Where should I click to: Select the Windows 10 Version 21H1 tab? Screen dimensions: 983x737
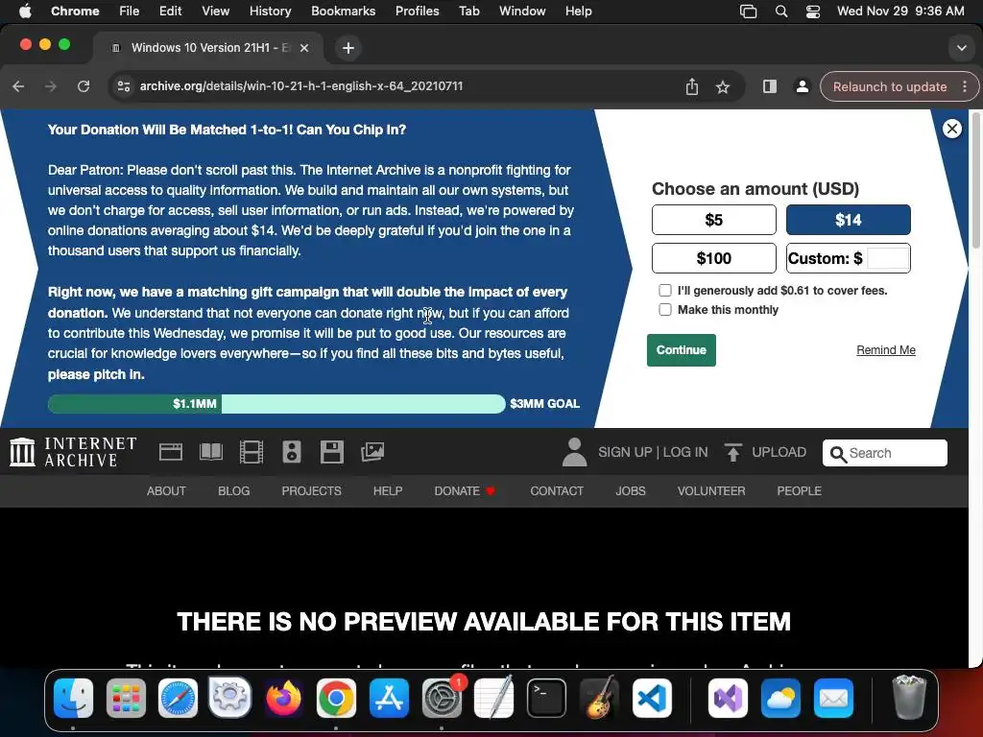click(208, 48)
